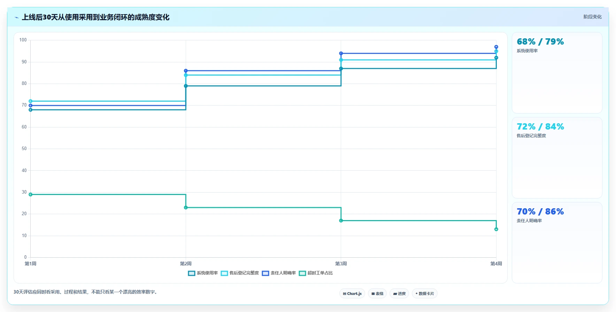The height and width of the screenshot is (312, 616).
Task: Click the 售后登记完整度 point at 第3周 (91)
Action: 341,60
